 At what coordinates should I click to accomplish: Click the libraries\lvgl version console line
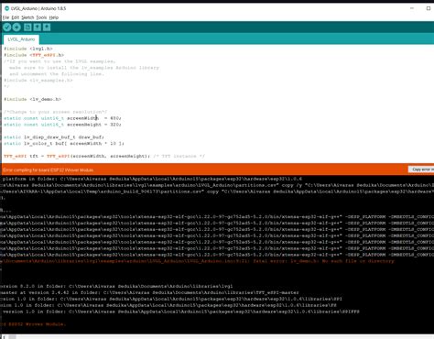point(116,286)
